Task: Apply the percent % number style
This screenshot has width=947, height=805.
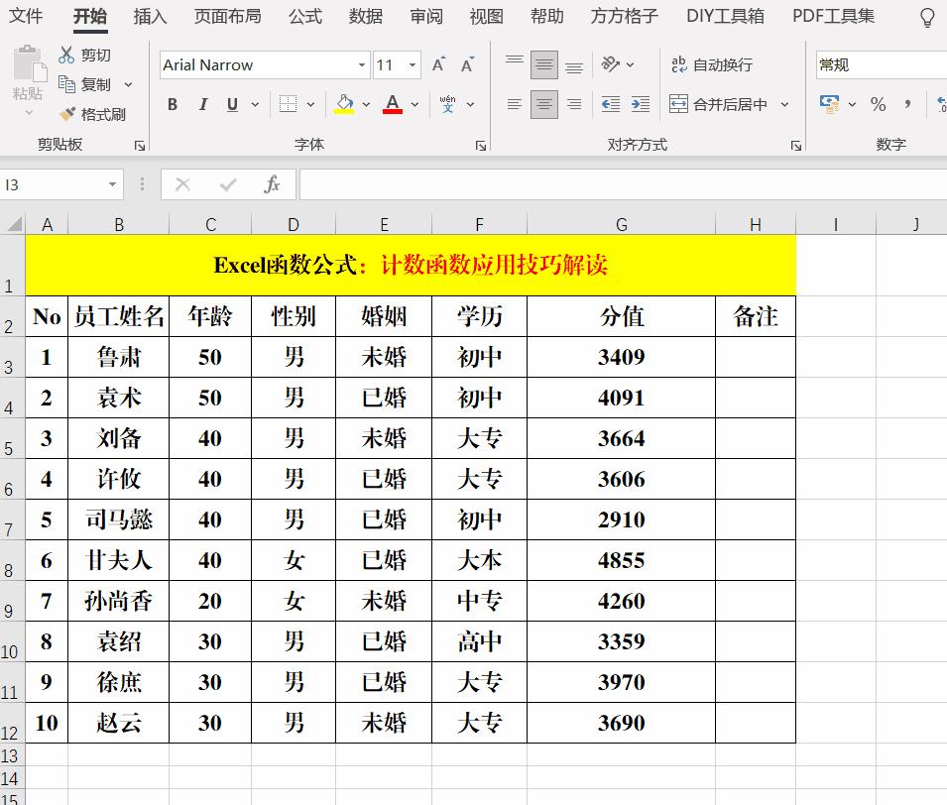Action: tap(877, 103)
